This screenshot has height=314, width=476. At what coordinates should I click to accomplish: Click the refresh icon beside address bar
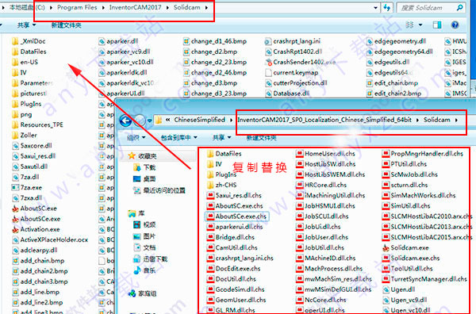pos(387,8)
